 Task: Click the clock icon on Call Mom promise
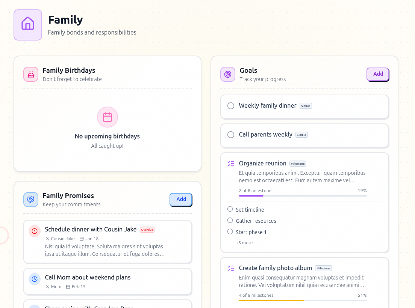click(35, 279)
